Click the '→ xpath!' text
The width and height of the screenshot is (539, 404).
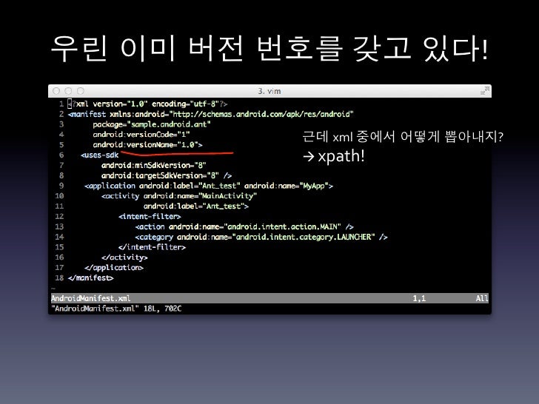point(333,156)
